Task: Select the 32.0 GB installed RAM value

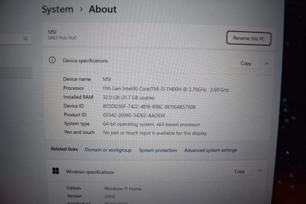Action: (129, 98)
